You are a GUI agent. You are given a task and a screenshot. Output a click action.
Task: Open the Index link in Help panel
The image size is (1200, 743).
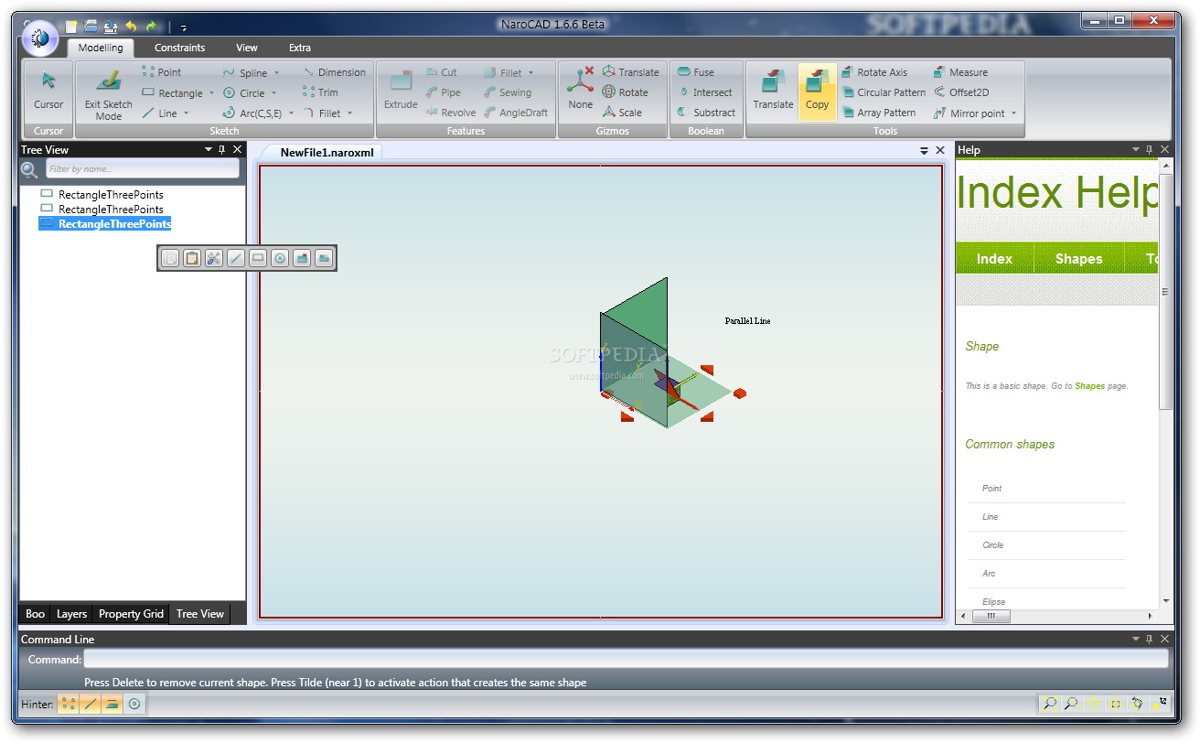pos(994,259)
